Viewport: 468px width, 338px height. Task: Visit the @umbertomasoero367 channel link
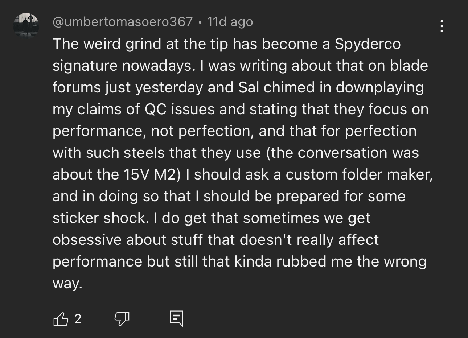click(123, 22)
